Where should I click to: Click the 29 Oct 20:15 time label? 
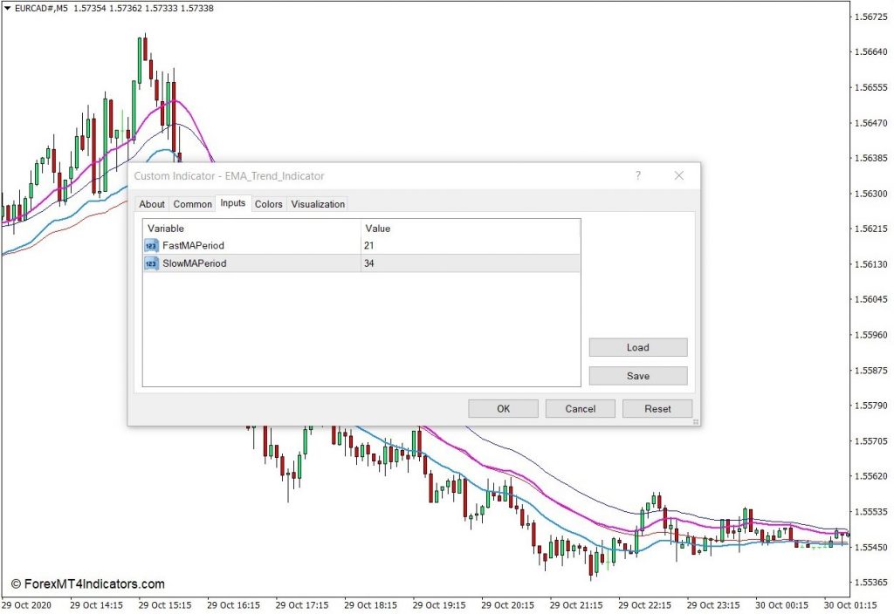tap(507, 605)
